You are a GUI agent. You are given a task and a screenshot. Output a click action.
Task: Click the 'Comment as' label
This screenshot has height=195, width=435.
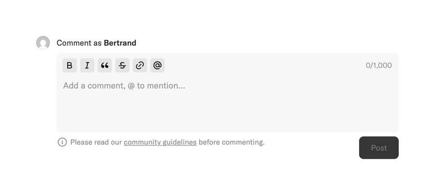79,43
